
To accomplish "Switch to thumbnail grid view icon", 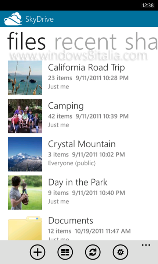I will pos(65,252).
